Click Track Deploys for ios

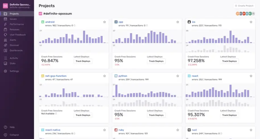230,61
